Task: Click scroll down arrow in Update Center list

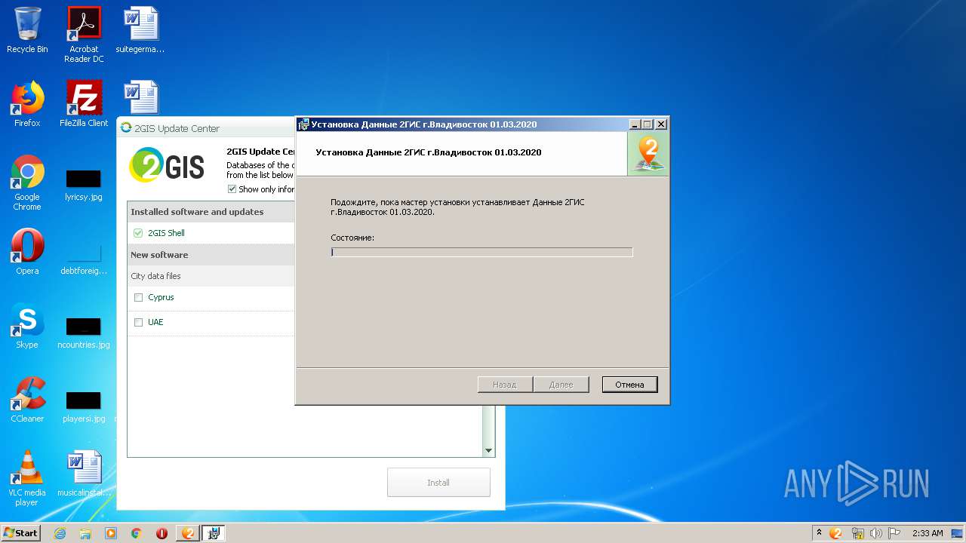Action: 488,451
